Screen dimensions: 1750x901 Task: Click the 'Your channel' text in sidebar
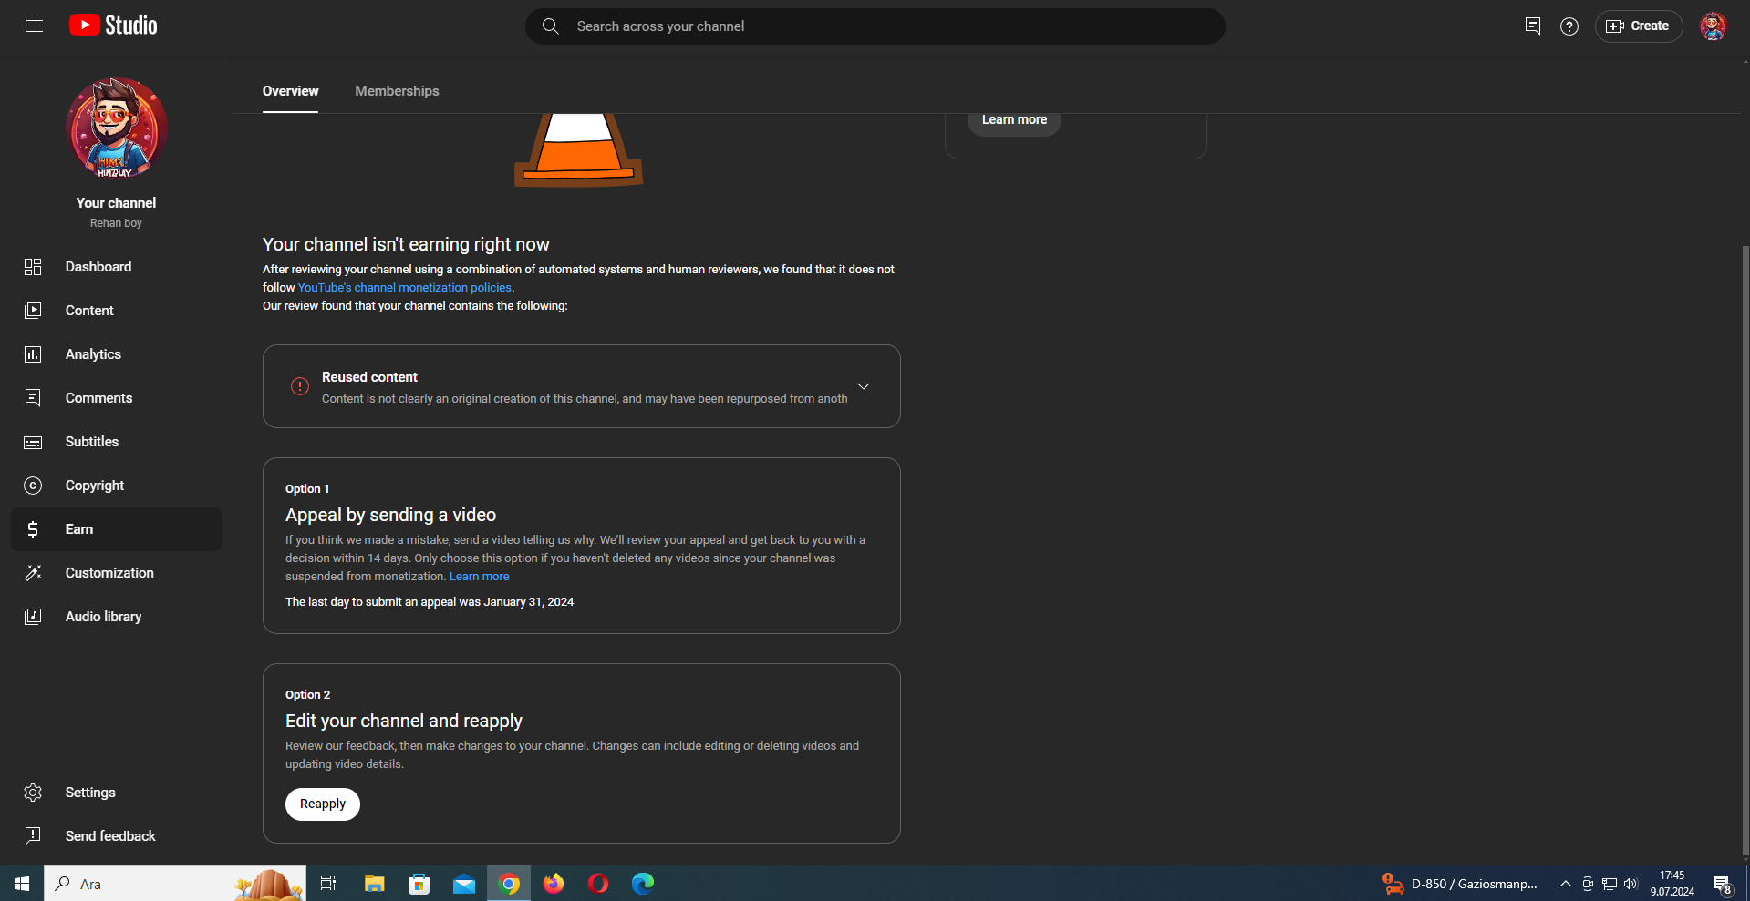click(x=116, y=203)
